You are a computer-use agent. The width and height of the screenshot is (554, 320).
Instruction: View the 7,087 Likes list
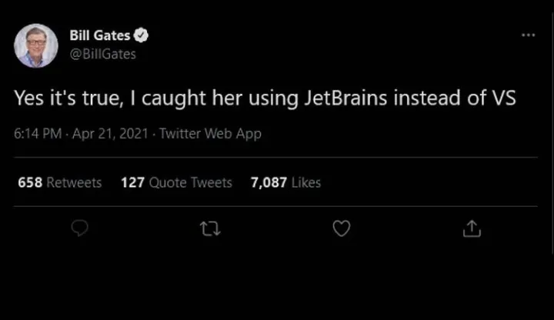tap(285, 182)
